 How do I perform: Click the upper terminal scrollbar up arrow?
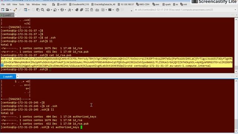236,19
